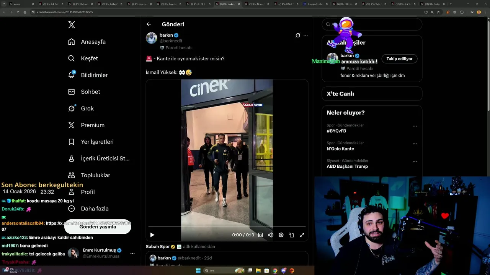Image resolution: width=490 pixels, height=275 pixels.
Task: Click the X logo in sidebar
Action: tap(72, 25)
